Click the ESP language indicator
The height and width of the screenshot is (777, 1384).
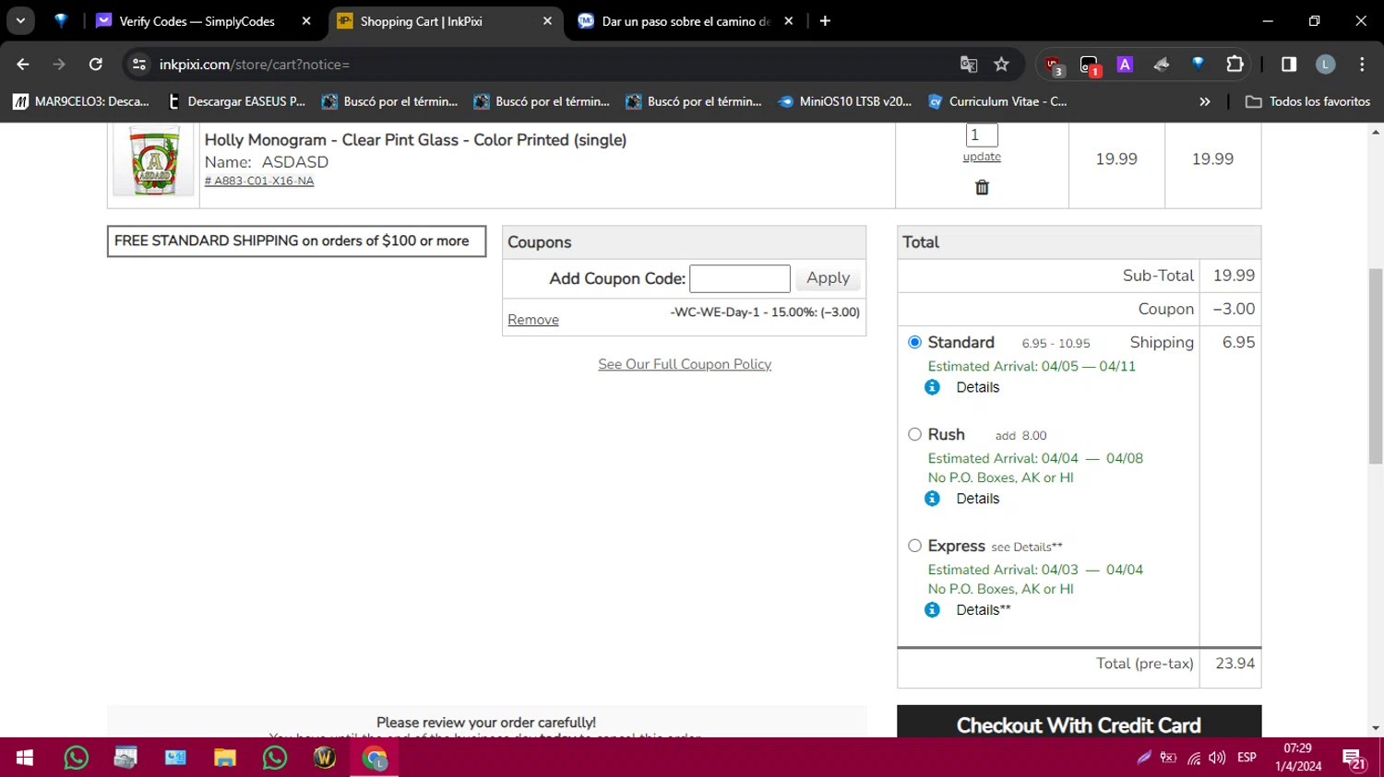tap(1247, 758)
